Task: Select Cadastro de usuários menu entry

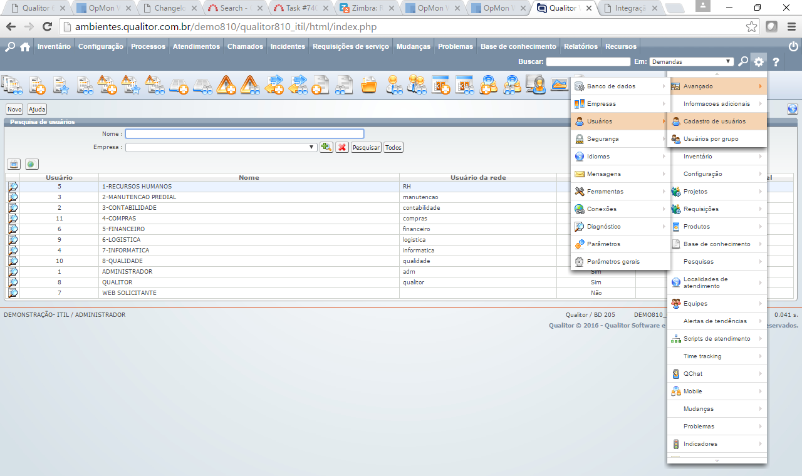Action: coord(714,122)
